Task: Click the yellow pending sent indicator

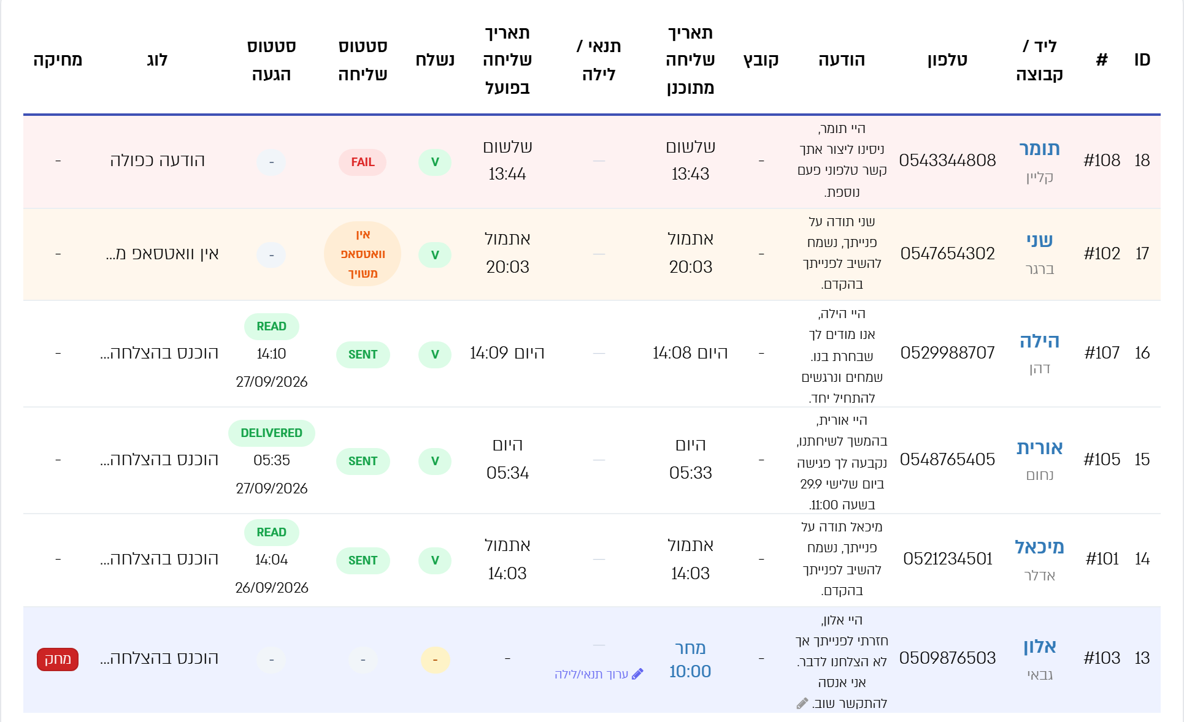Action: pyautogui.click(x=435, y=660)
